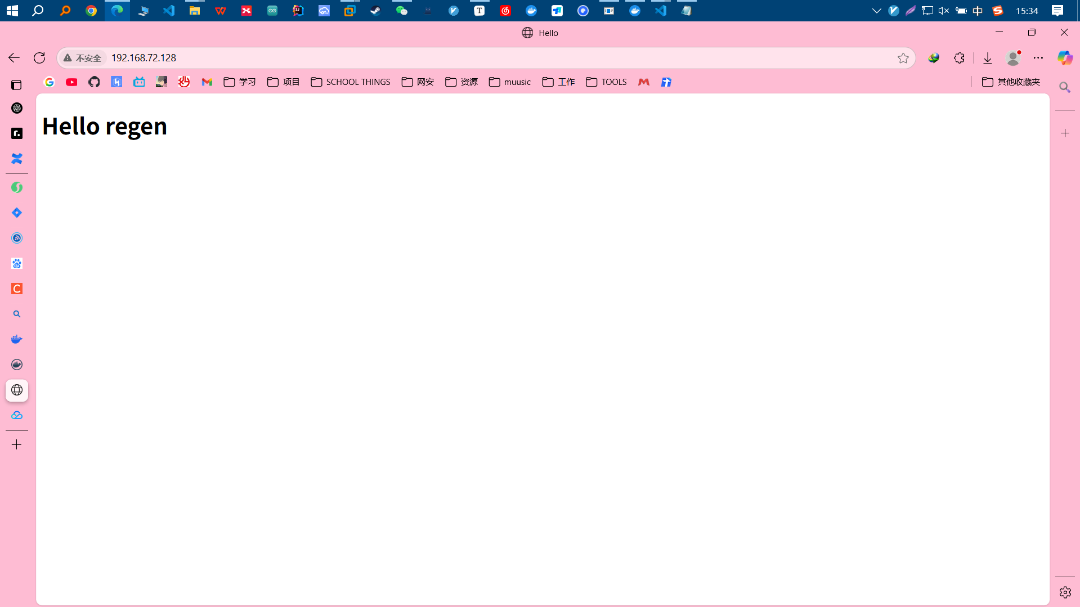Switch to the Jira blue diamond tab
Screen dimensions: 1080x607
point(17,213)
